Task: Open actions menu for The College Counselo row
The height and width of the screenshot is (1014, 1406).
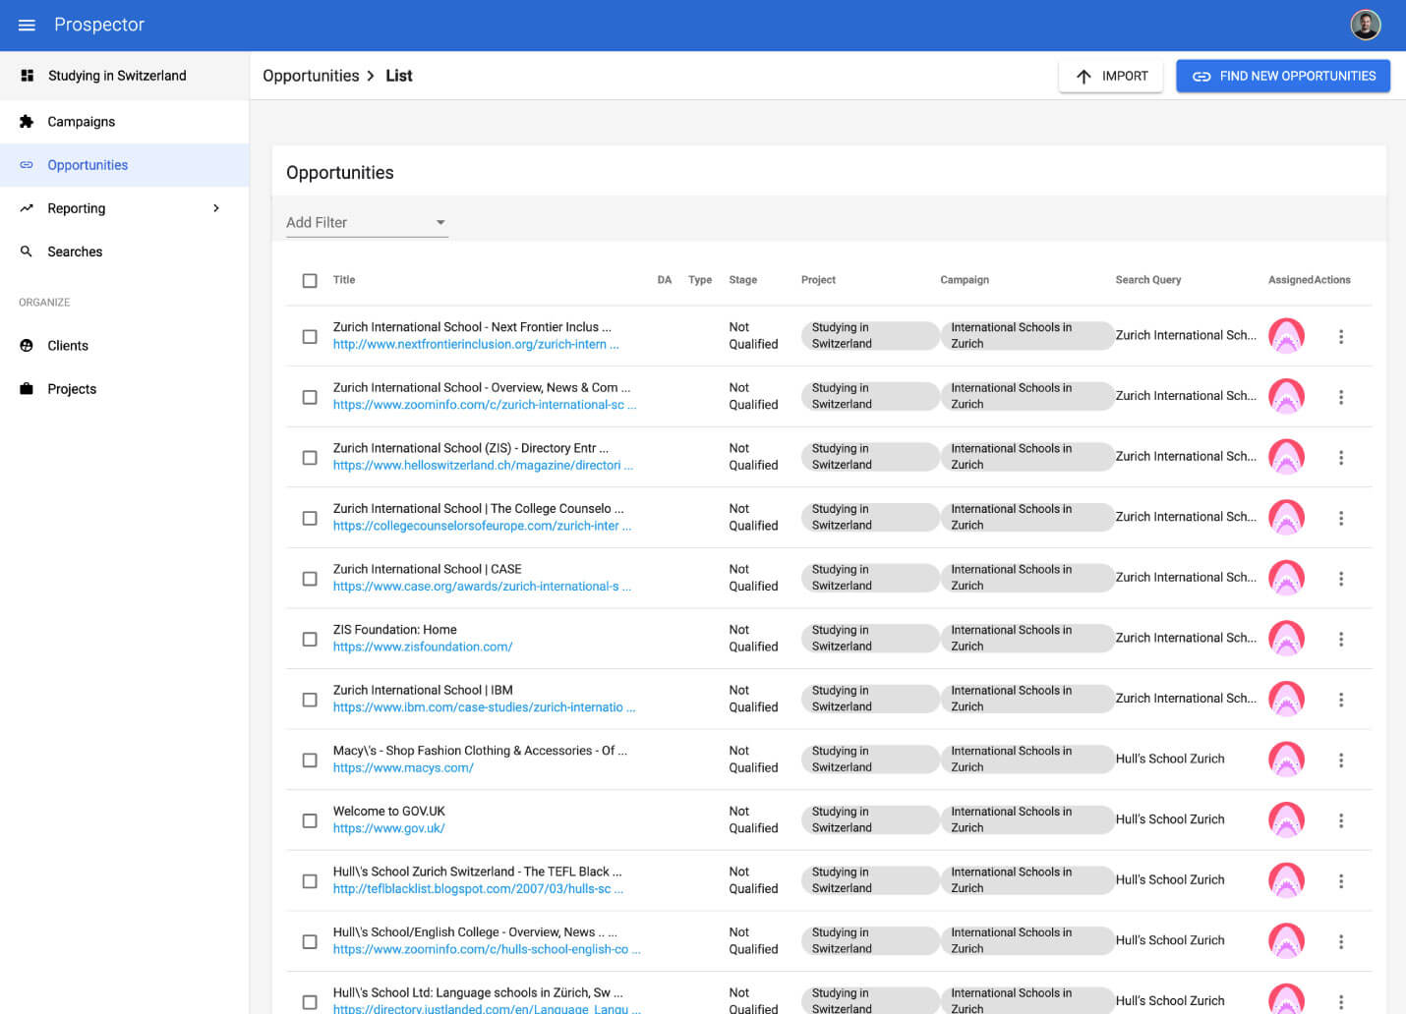Action: pyautogui.click(x=1340, y=518)
